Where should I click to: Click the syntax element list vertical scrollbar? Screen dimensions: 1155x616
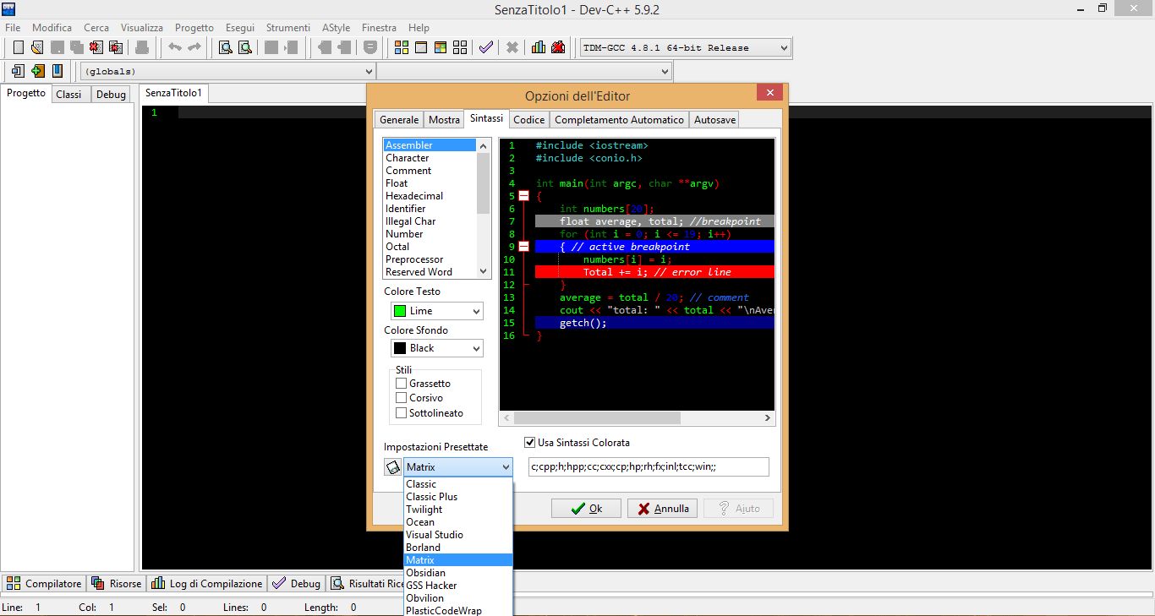484,208
